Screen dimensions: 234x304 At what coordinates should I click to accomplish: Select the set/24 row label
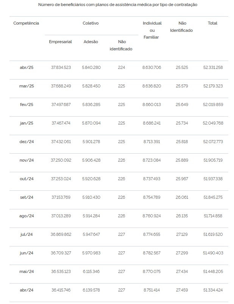(27, 197)
